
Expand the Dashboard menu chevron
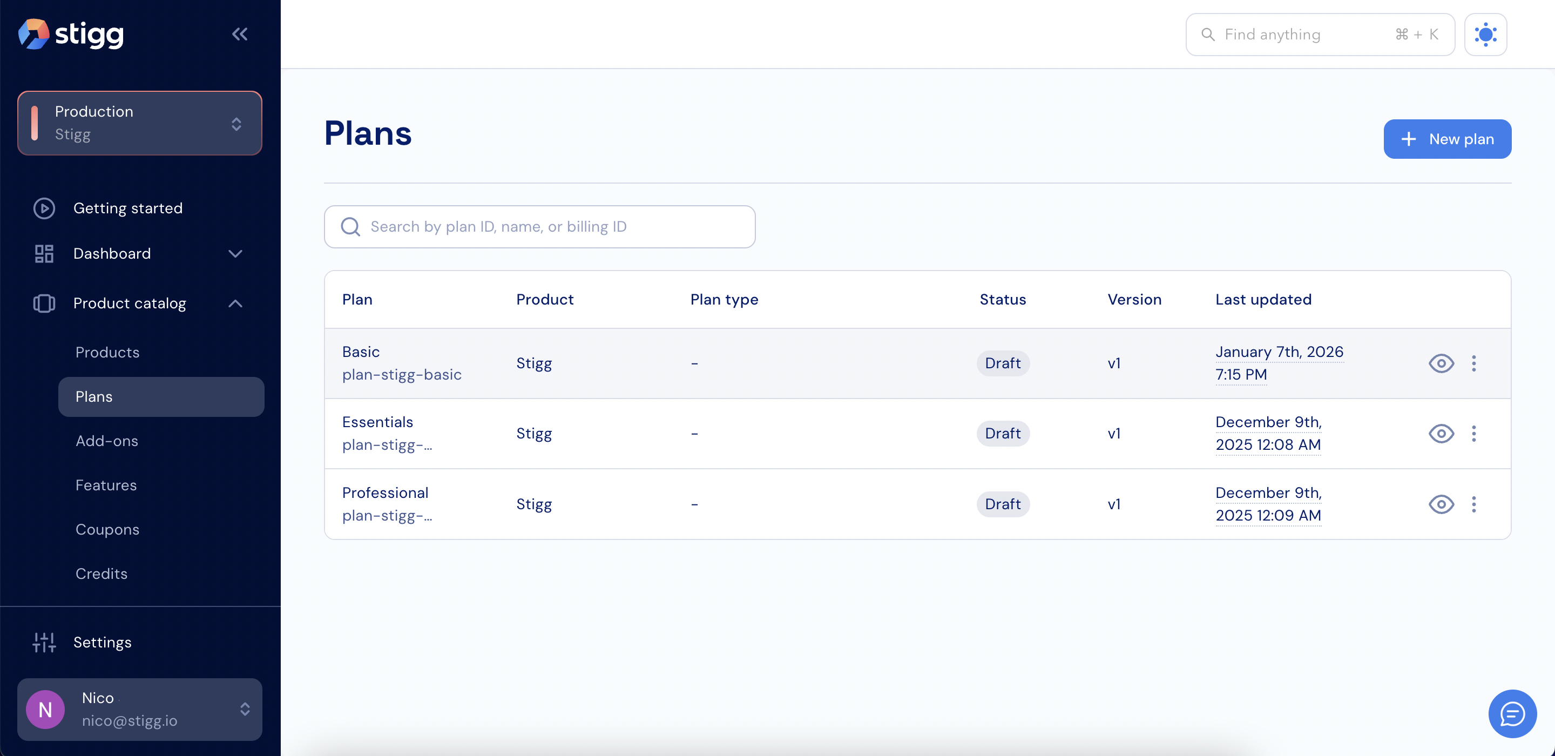(235, 254)
